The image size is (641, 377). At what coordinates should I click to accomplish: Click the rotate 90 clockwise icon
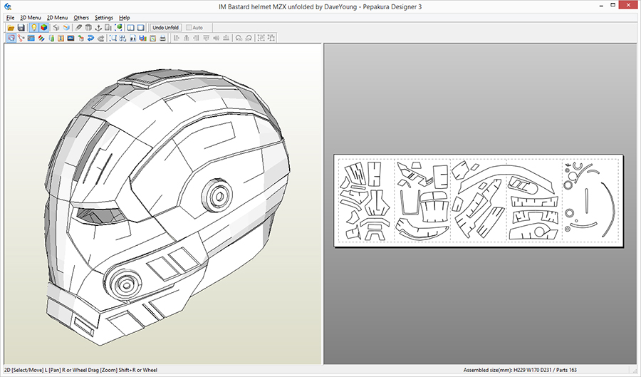[249, 38]
